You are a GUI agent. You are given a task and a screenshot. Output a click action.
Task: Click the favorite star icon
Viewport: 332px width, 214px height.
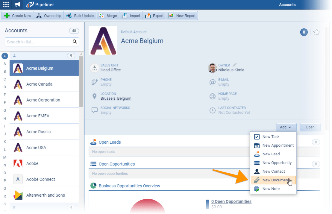pyautogui.click(x=316, y=32)
